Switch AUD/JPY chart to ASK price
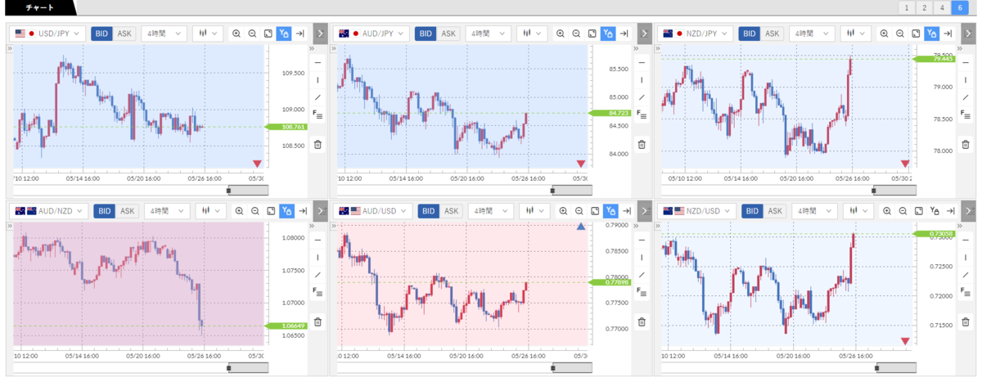 pyautogui.click(x=448, y=34)
